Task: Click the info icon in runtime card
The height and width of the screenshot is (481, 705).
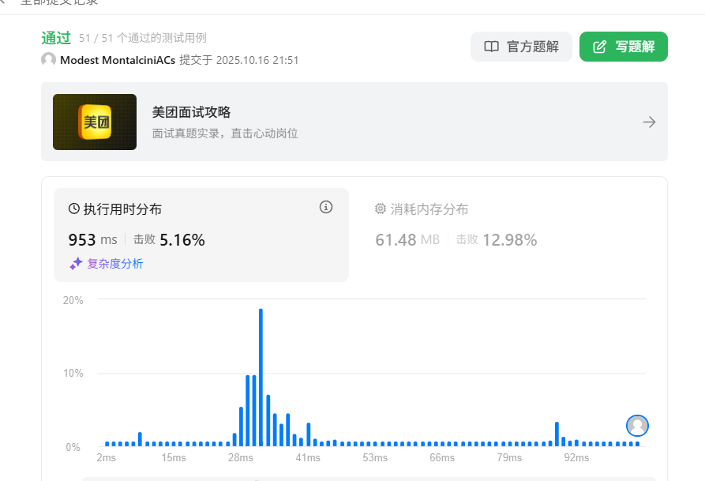Action: click(x=326, y=207)
